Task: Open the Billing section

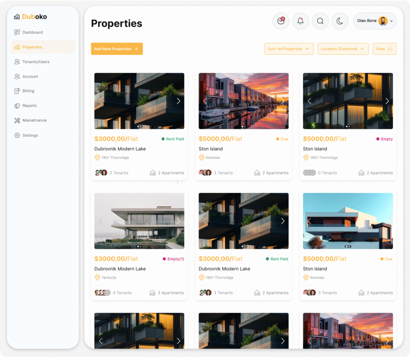Action: tap(24, 91)
